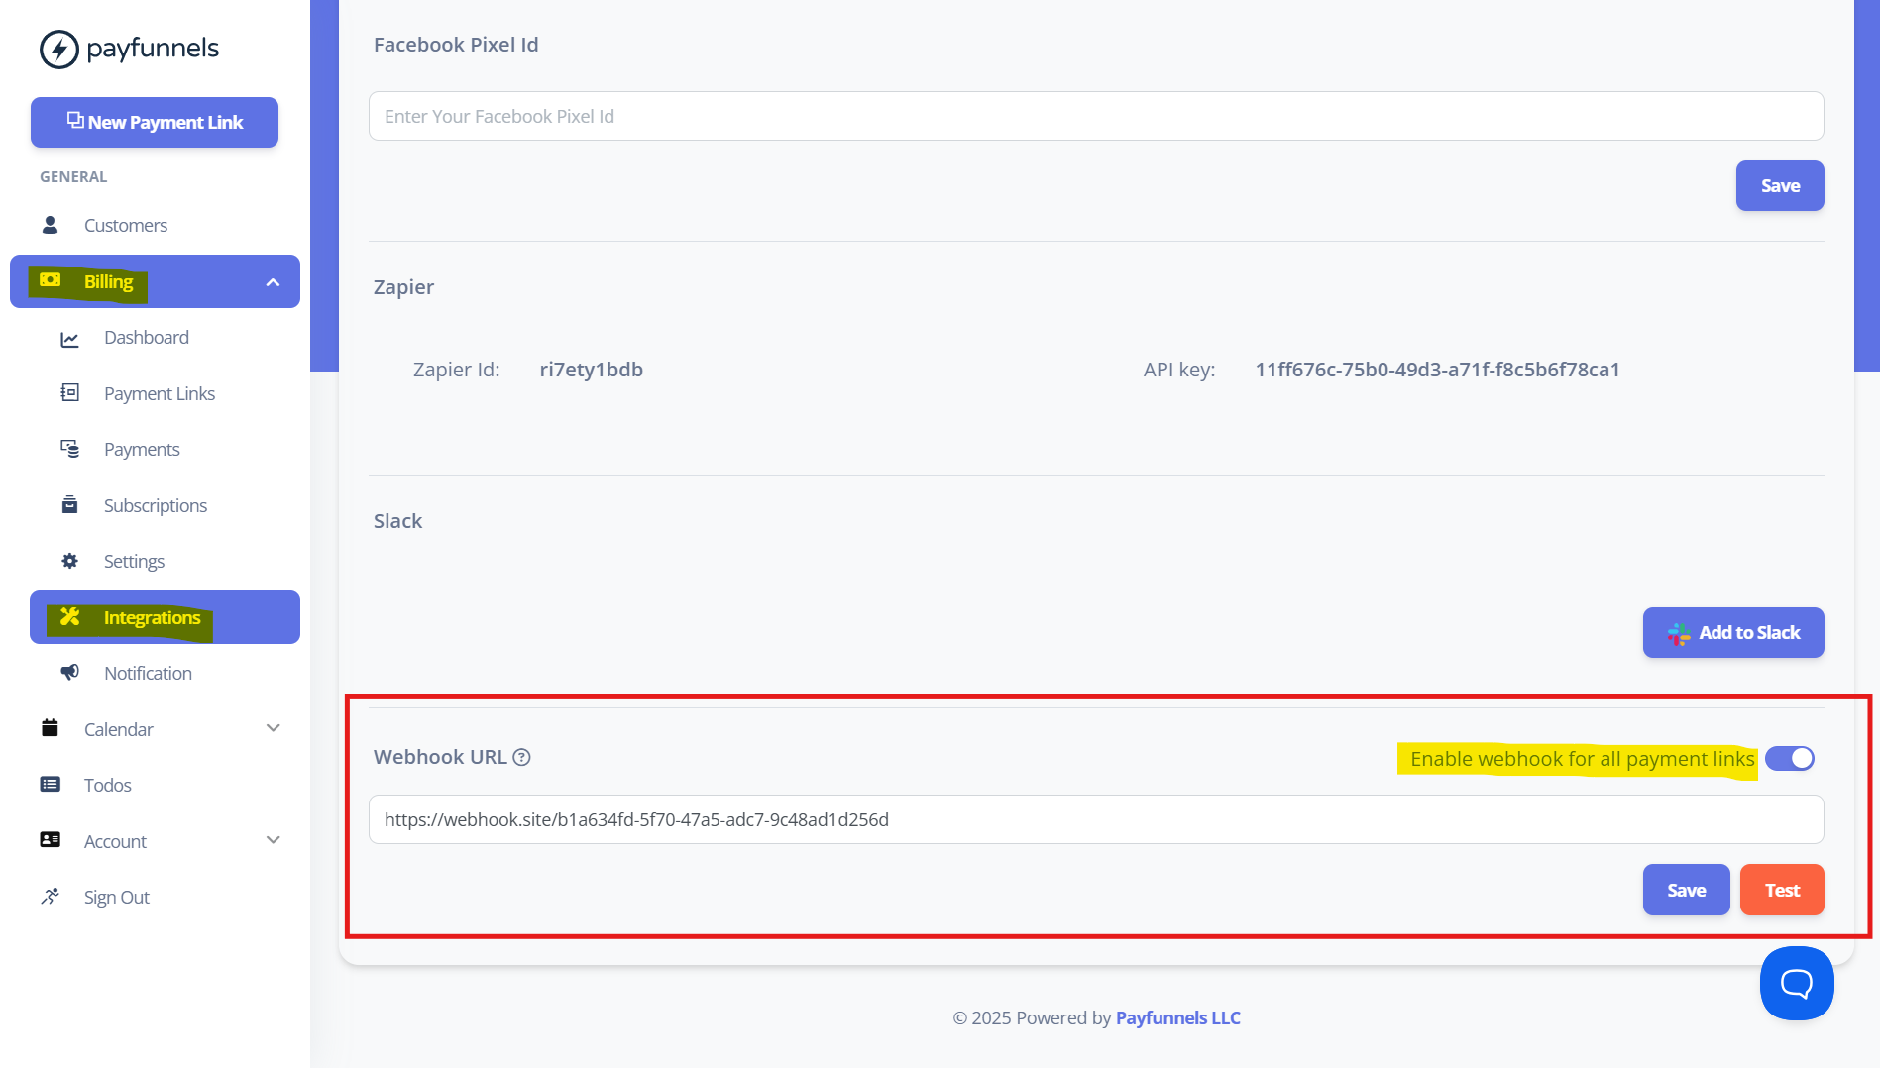Focus the Facebook Pixel Id input field
This screenshot has width=1880, height=1068.
point(1096,116)
